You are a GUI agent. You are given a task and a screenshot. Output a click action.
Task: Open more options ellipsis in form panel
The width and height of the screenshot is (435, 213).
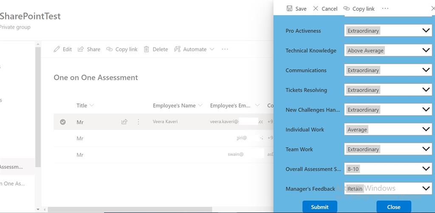(x=385, y=8)
